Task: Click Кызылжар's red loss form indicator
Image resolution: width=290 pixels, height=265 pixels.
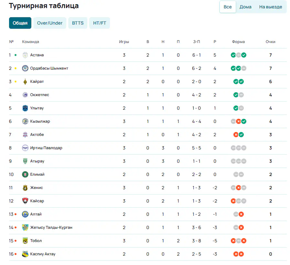Action: pyautogui.click(x=238, y=121)
